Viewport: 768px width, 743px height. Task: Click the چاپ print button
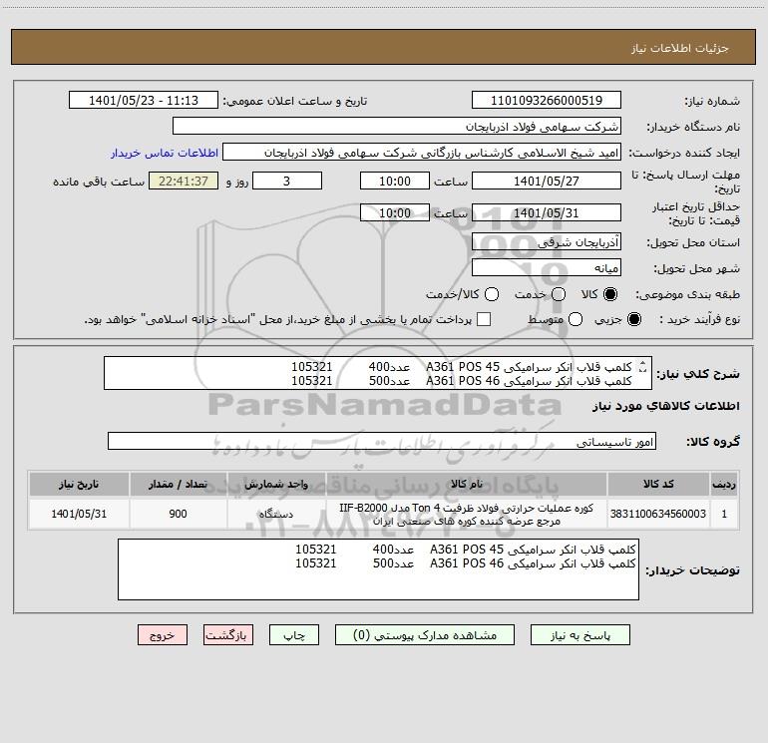click(x=294, y=635)
